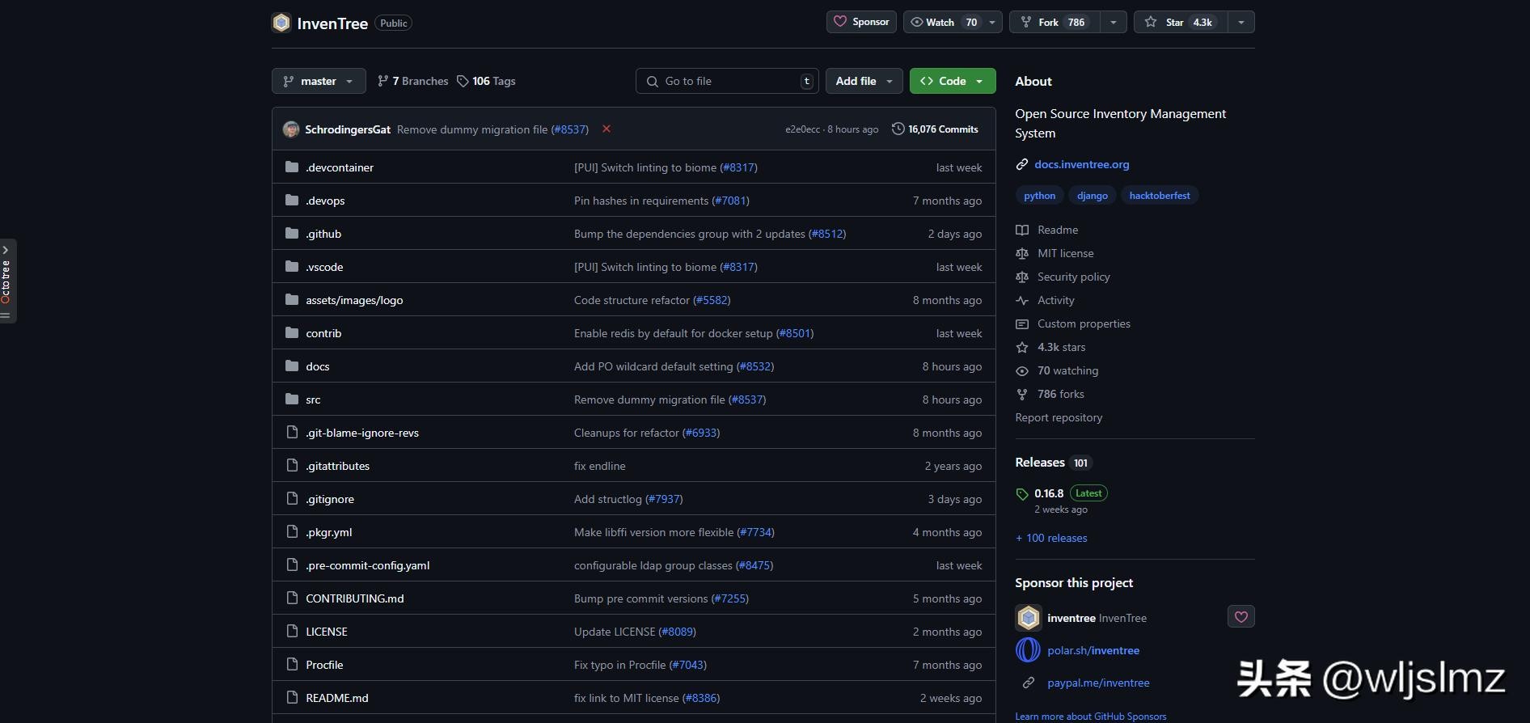The height and width of the screenshot is (723, 1530).
Task: Expand the Add file dropdown
Action: (x=864, y=81)
